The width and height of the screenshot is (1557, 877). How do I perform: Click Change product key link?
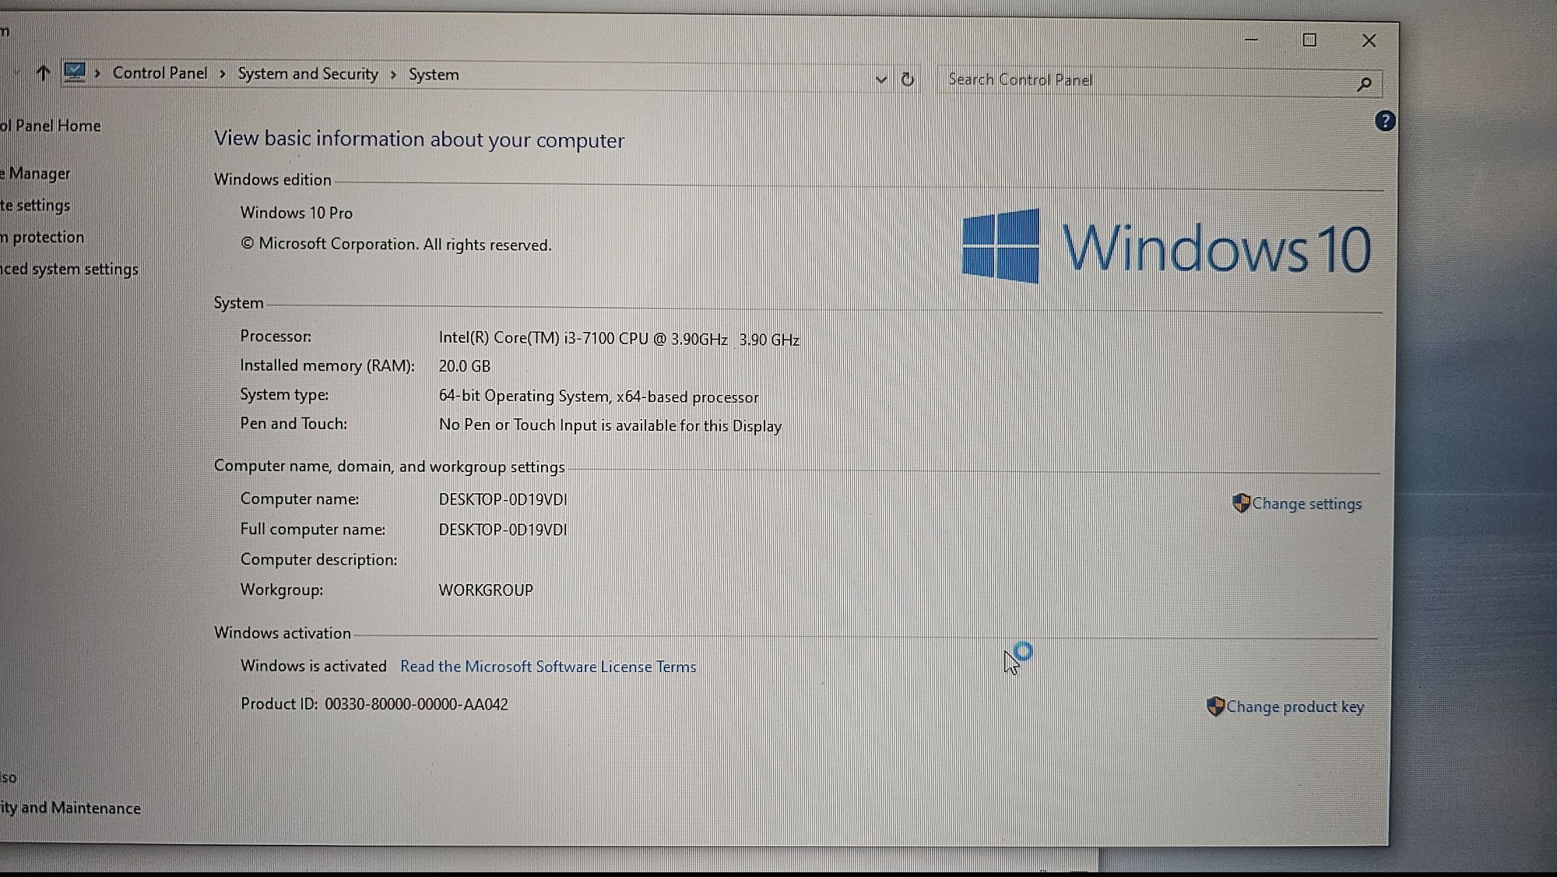pos(1295,706)
